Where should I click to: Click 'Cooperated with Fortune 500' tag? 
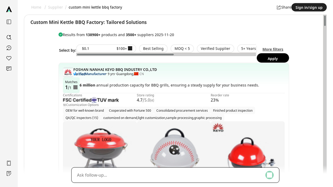(x=130, y=111)
